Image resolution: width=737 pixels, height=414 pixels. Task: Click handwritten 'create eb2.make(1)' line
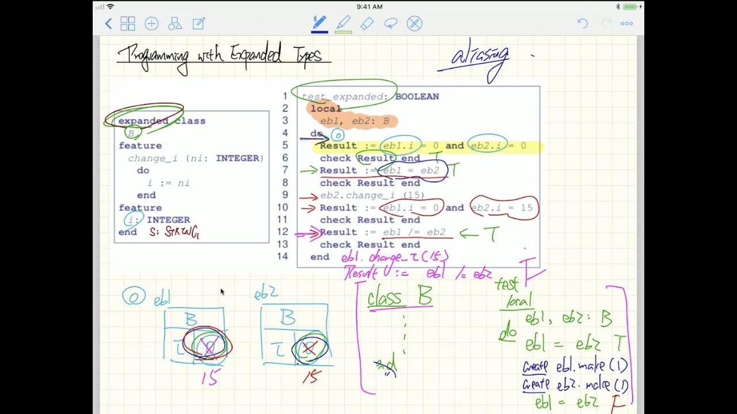(575, 385)
